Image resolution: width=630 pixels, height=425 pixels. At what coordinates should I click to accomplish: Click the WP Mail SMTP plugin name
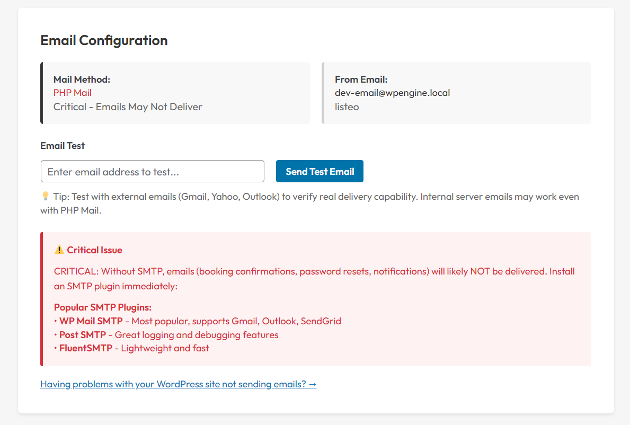(x=91, y=321)
